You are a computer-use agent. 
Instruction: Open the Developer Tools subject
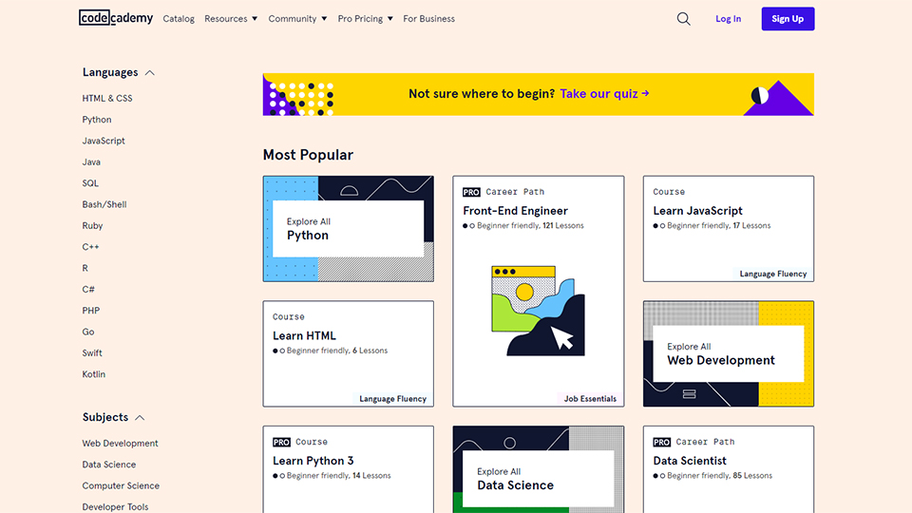pos(115,506)
